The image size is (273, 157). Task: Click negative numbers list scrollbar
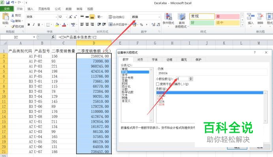click(x=265, y=107)
